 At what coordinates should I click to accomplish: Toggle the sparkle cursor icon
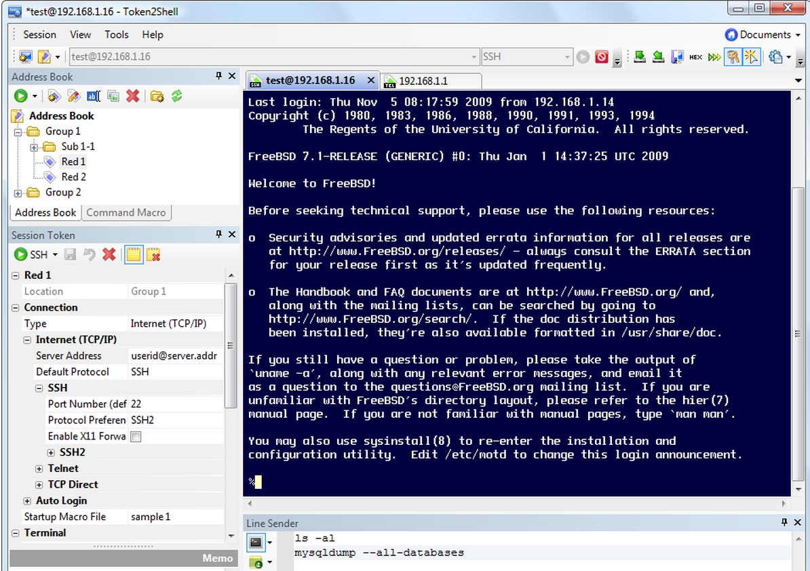[x=751, y=56]
